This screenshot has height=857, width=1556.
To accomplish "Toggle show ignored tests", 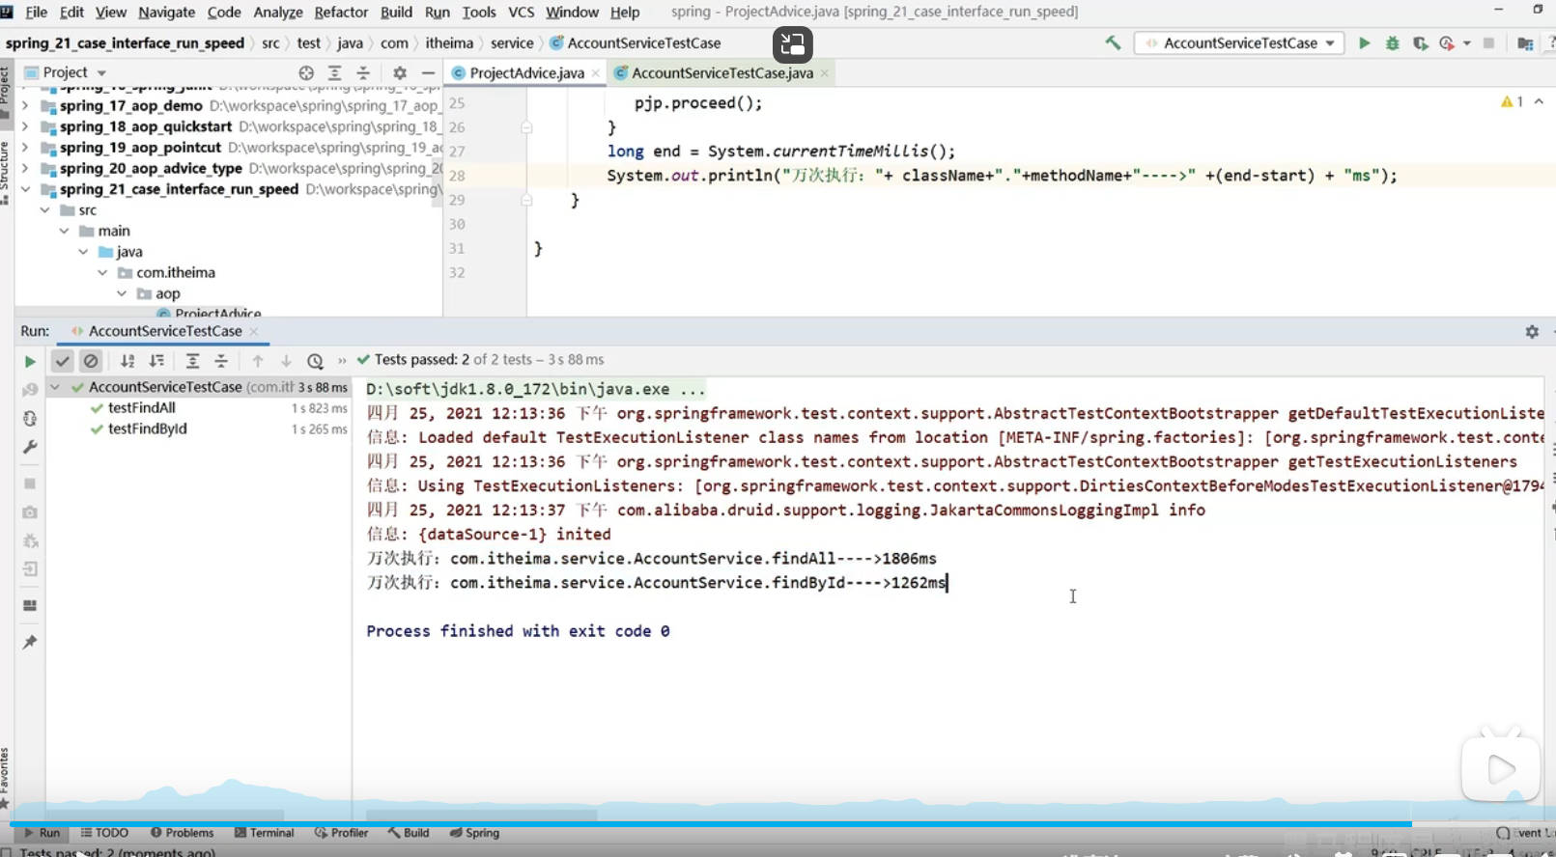I will click(x=91, y=361).
